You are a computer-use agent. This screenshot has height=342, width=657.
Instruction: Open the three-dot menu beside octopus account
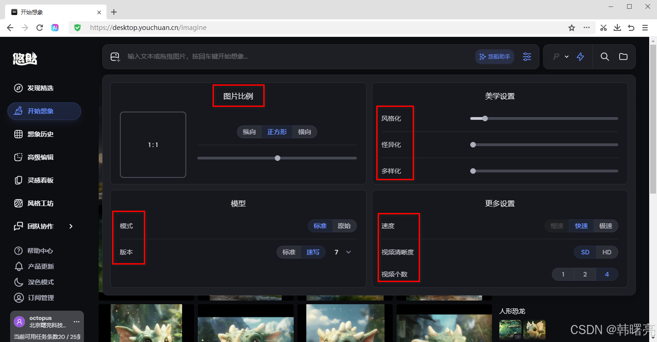coord(77,322)
